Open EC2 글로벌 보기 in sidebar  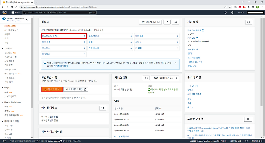click(11, 30)
